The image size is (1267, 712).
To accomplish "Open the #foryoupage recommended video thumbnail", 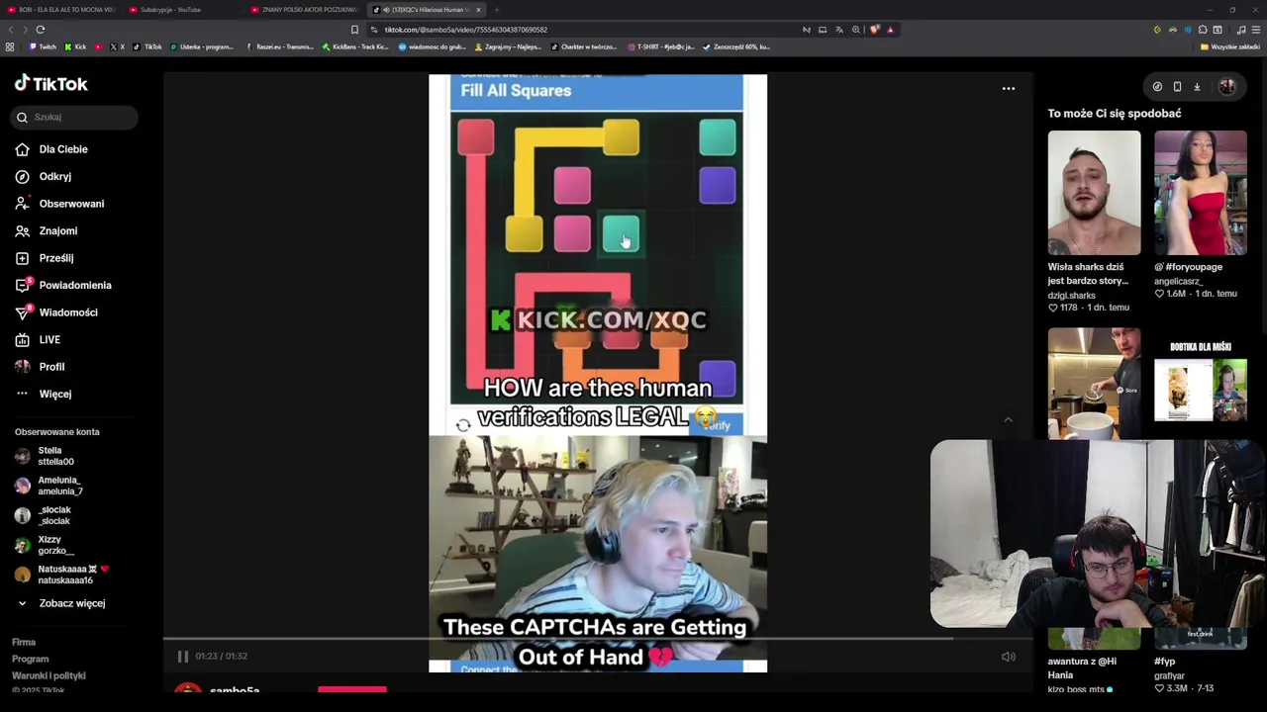I will 1201,193.
